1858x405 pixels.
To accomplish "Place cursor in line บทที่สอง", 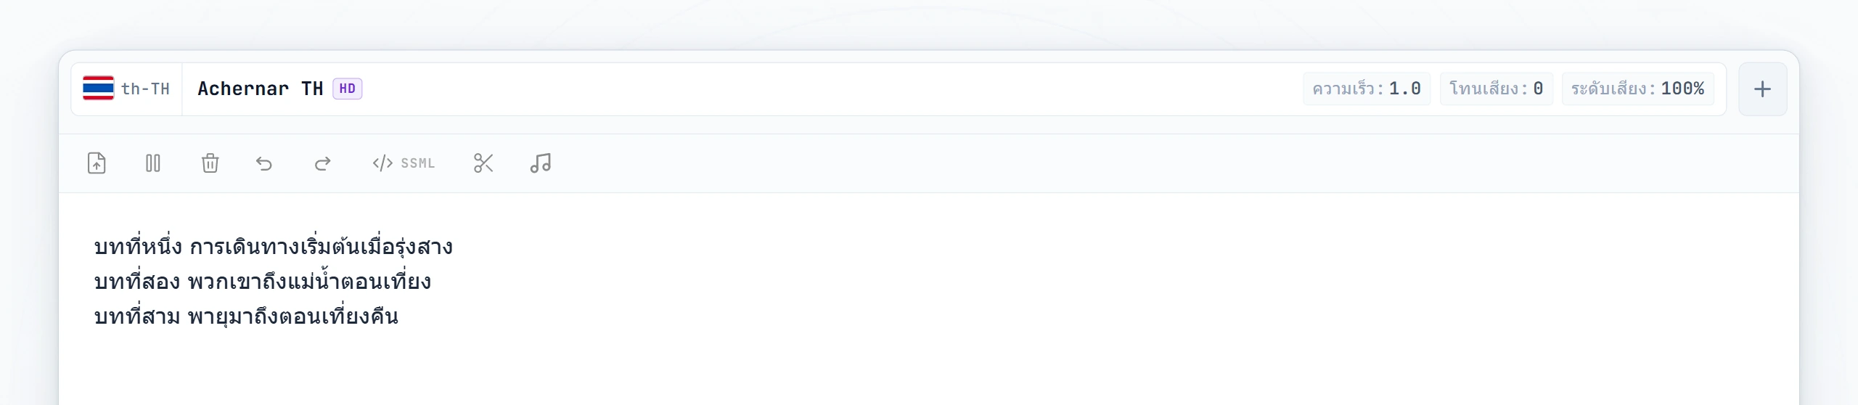I will click(263, 282).
